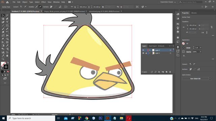Click target circle of Layer 2
The height and width of the screenshot is (121, 216).
coord(170,50)
